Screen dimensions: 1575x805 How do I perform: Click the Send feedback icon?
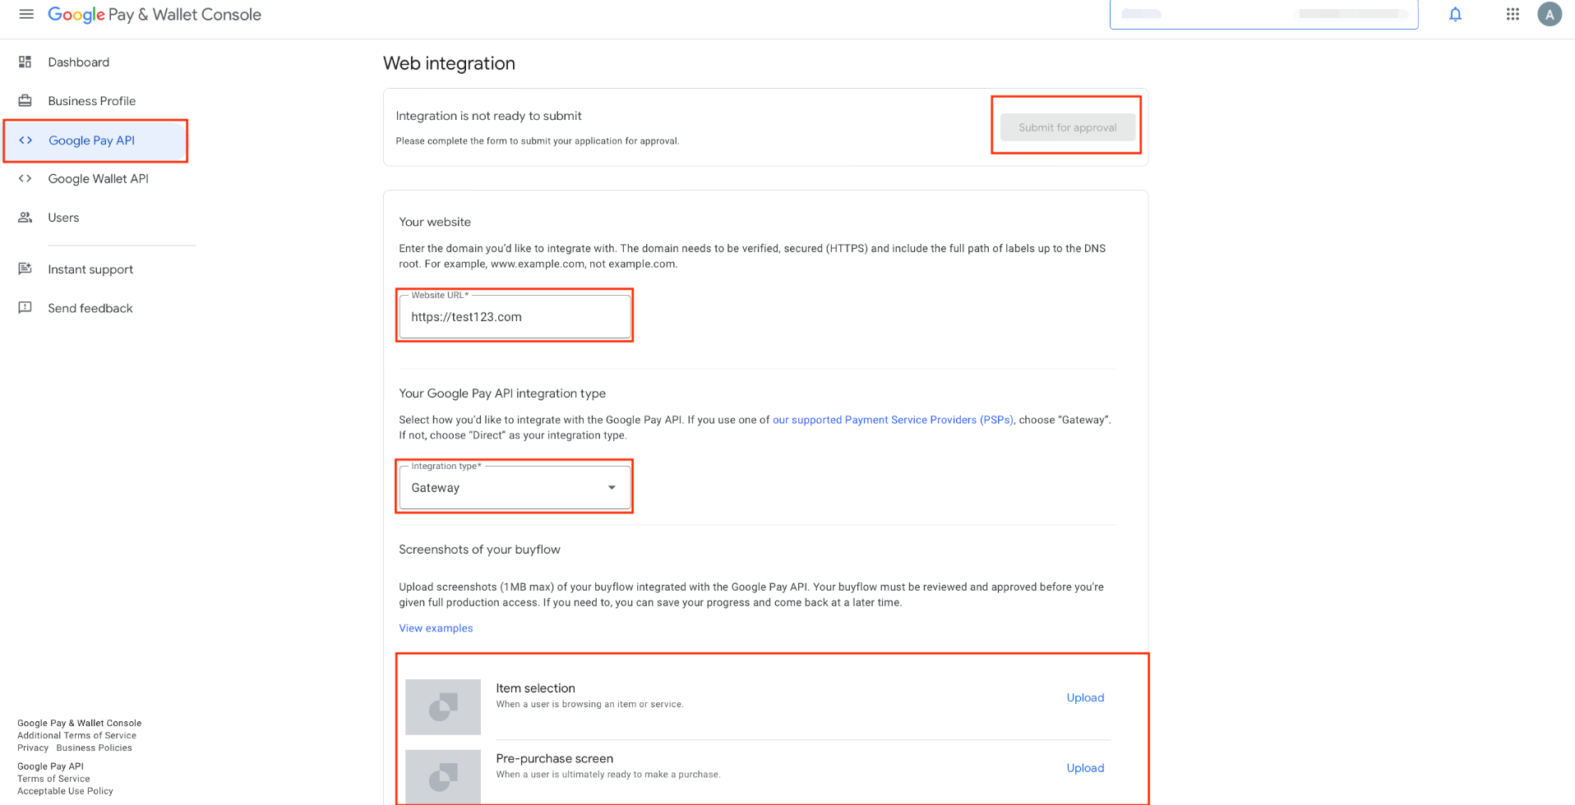(25, 307)
